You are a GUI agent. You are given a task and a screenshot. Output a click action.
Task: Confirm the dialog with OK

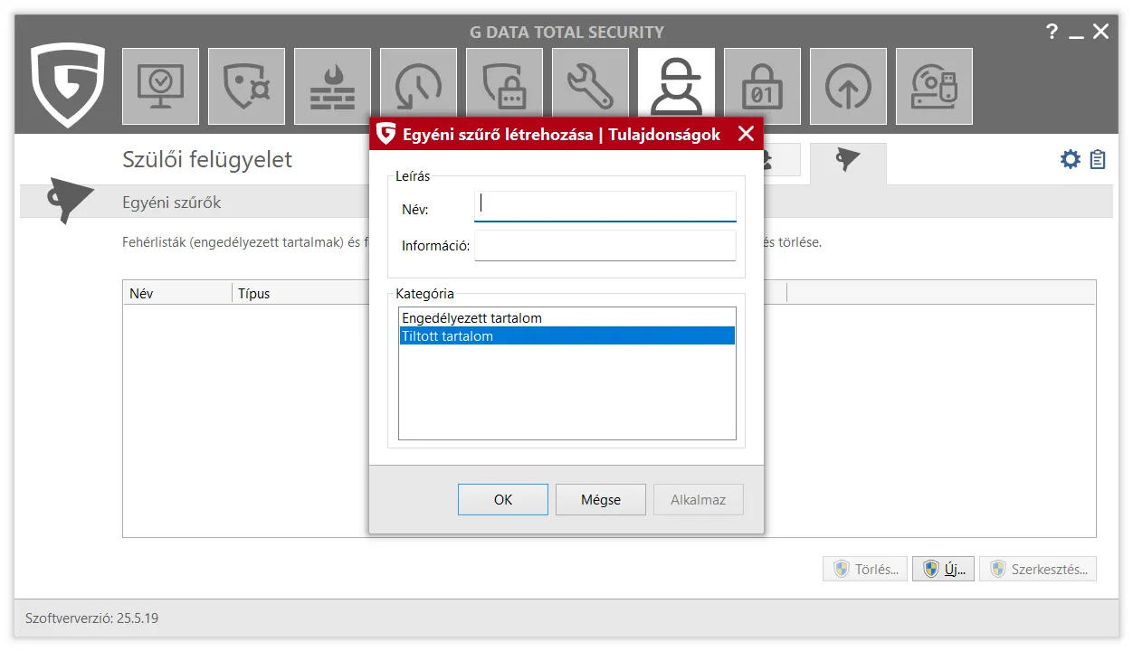(x=503, y=500)
